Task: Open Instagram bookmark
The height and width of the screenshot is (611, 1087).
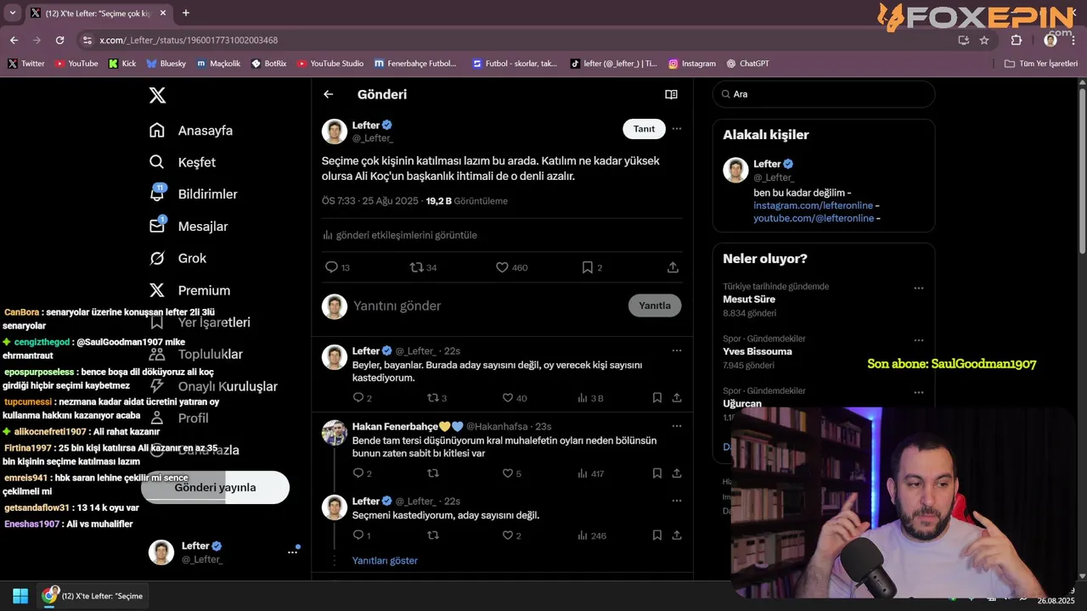Action: click(692, 64)
